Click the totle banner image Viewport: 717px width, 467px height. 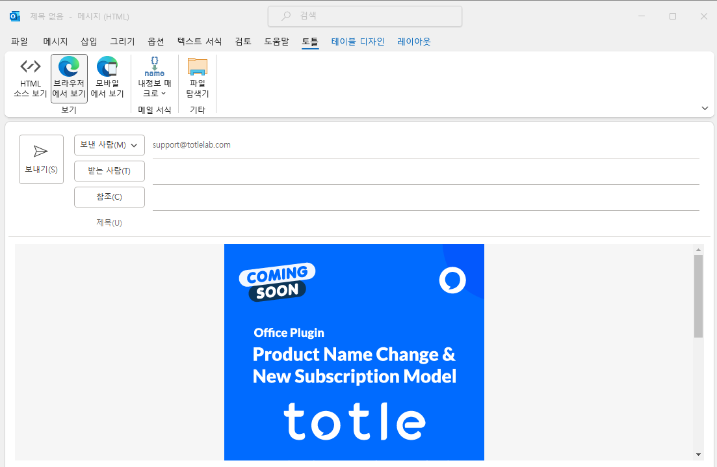coord(354,352)
